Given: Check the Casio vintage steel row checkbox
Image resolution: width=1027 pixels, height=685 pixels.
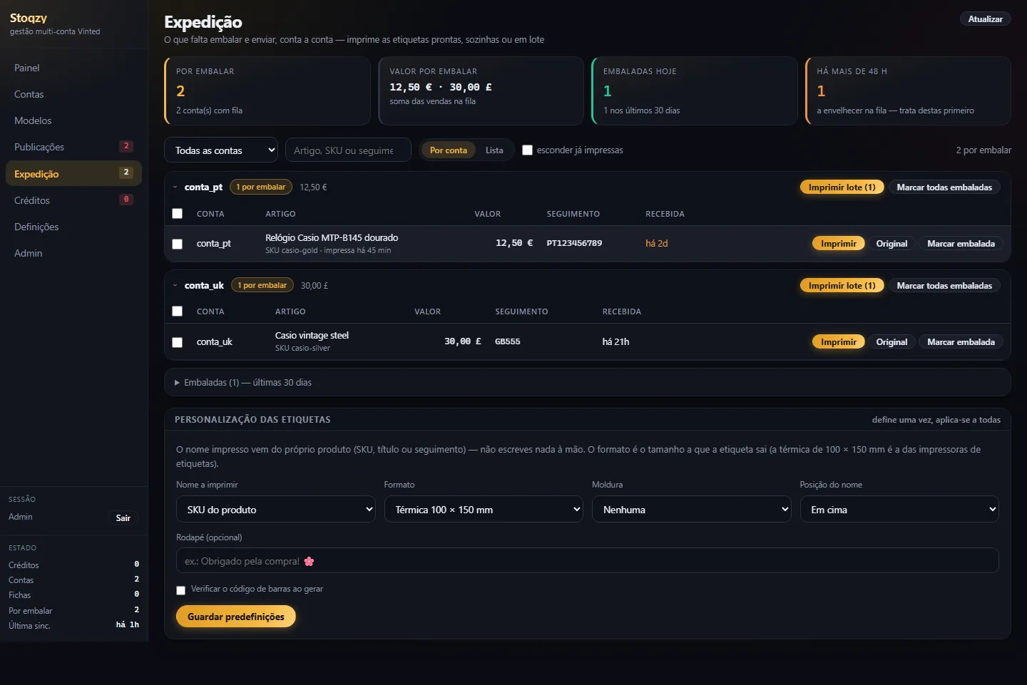Looking at the screenshot, I should point(178,342).
